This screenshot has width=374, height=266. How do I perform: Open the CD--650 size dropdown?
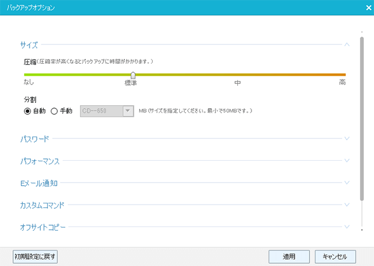tap(127, 111)
